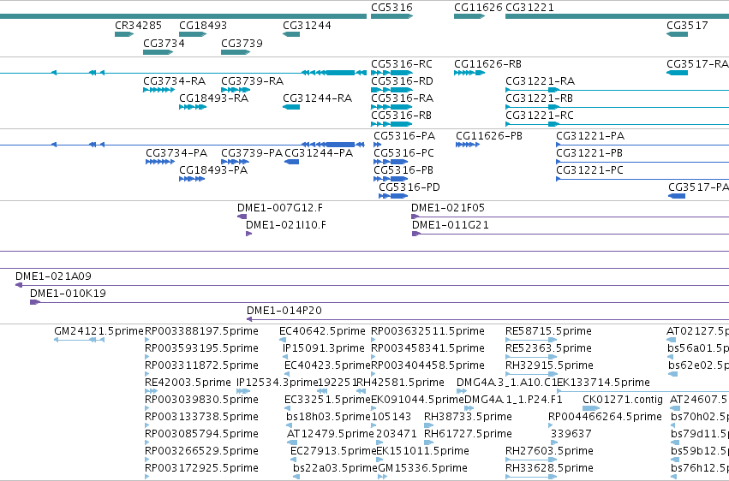This screenshot has width=729, height=481.
Task: Click the DME1-014P20 clone feature
Action: pos(487,319)
